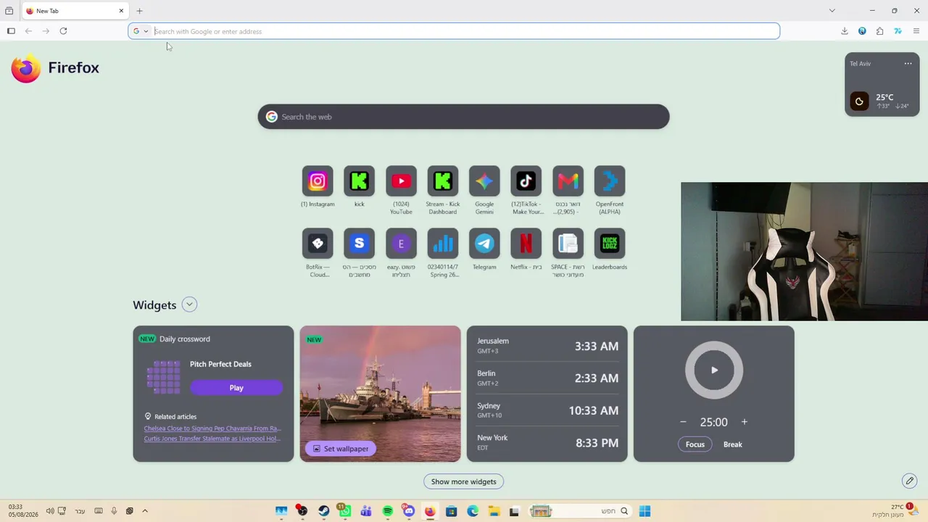This screenshot has width=928, height=522.
Task: Open the Telegram shortcut tile
Action: 484,244
